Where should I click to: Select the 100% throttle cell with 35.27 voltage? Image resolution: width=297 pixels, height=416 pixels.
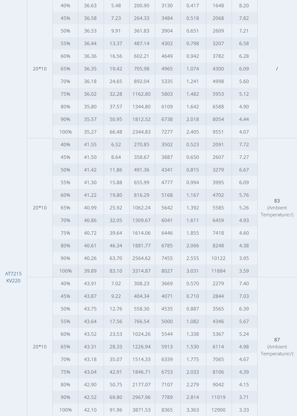coord(65,132)
